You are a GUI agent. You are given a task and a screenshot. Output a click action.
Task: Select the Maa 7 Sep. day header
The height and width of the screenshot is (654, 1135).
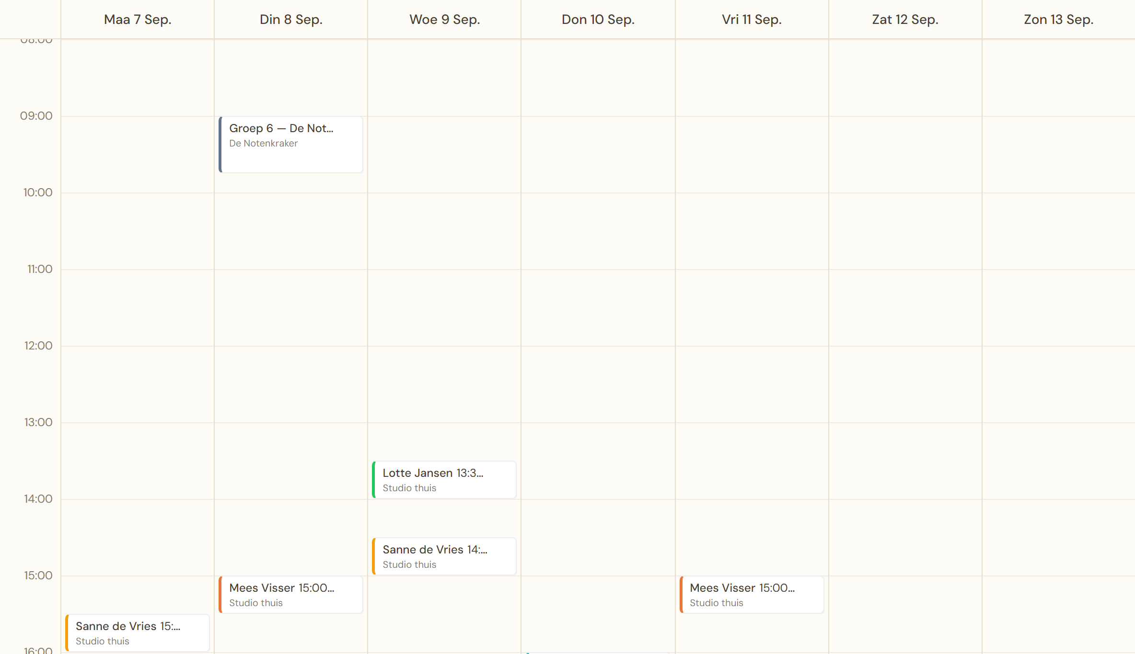coord(138,20)
